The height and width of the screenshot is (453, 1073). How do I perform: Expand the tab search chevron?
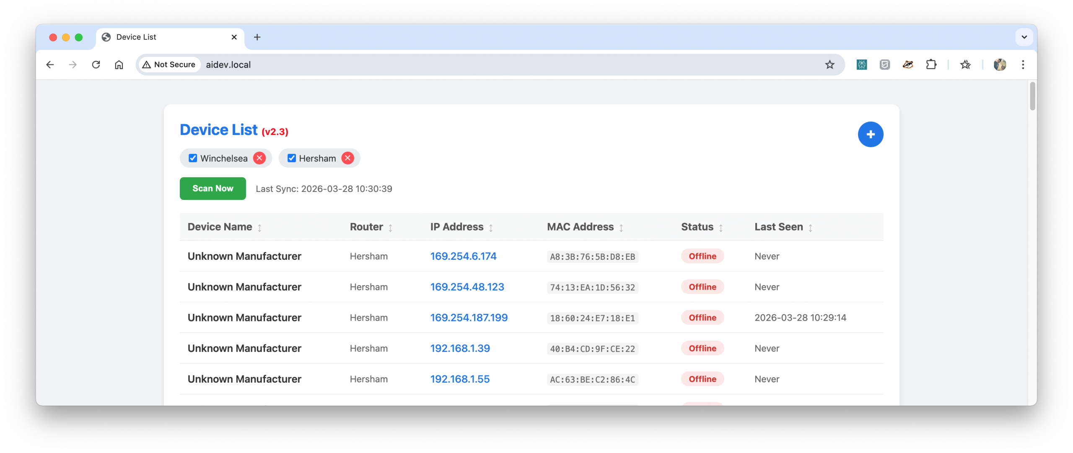coord(1024,37)
